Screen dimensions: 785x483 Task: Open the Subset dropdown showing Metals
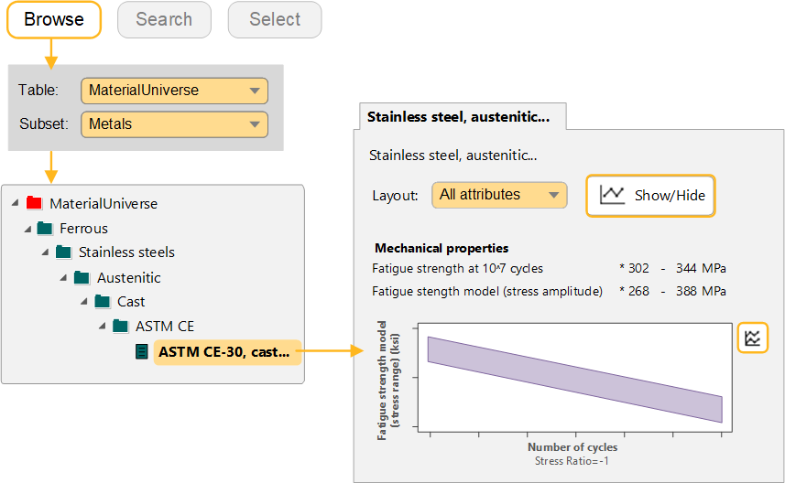point(174,123)
